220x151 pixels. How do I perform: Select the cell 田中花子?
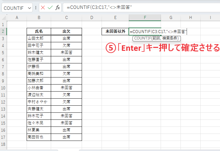pos(39,46)
